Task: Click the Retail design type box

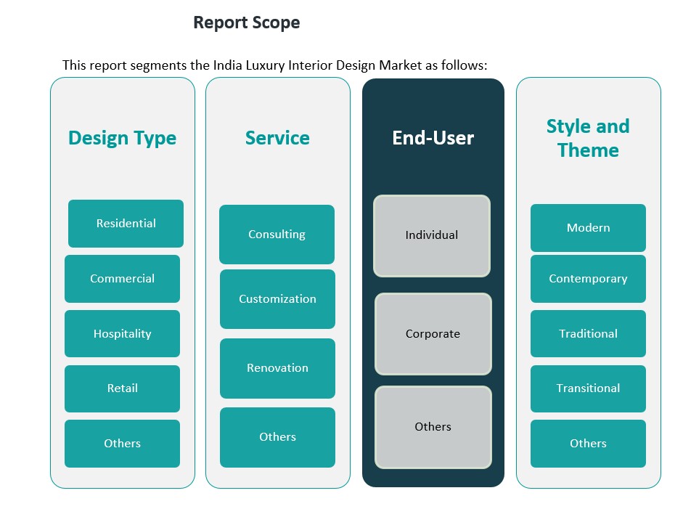Action: 122,388
